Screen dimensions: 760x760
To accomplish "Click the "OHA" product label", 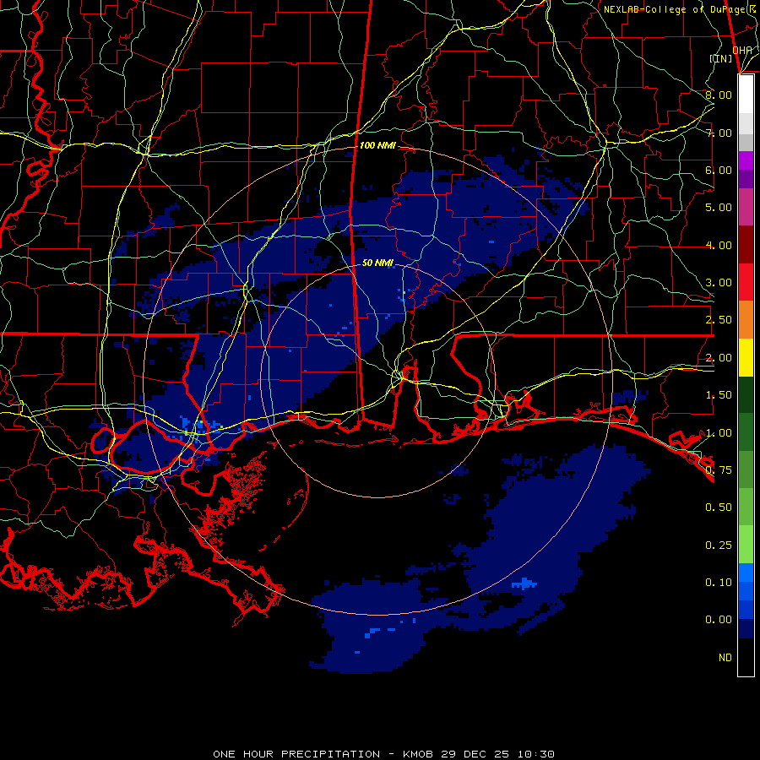I will click(x=742, y=50).
